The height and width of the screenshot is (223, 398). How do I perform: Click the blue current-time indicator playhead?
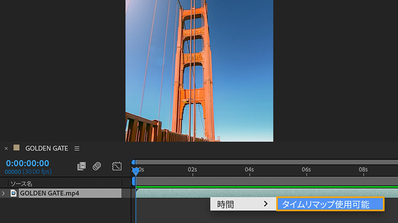tap(136, 172)
